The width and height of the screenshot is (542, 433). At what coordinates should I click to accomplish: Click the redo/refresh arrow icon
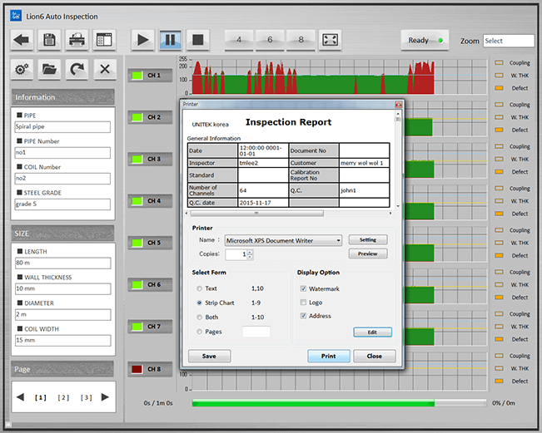(x=77, y=70)
